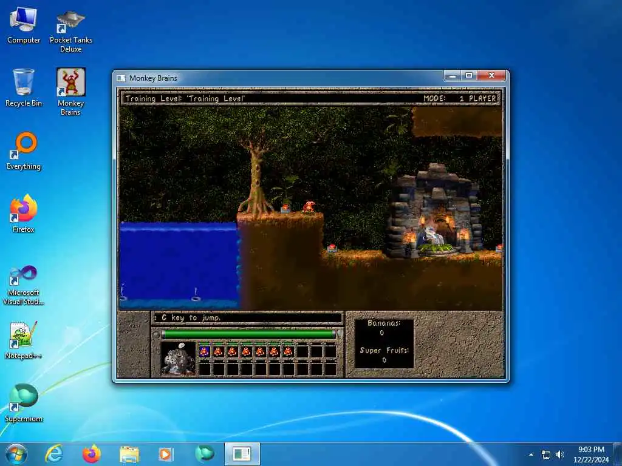Click the green health bar
Viewport: 622px width, 466px height.
248,334
